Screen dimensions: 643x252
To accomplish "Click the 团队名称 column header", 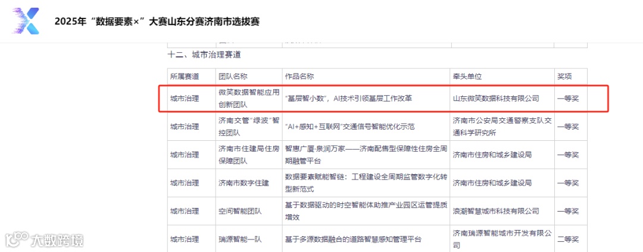I will [x=233, y=77].
